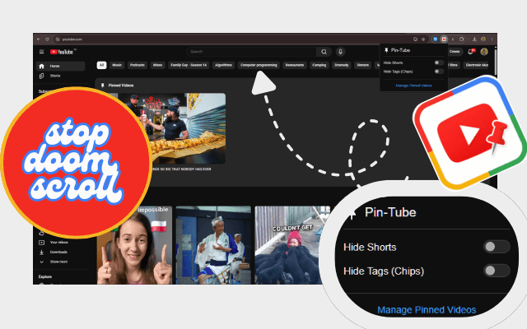Click Manage Pinned Videos in the magnified callout
Viewport: 527px width, 329px height.
427,309
